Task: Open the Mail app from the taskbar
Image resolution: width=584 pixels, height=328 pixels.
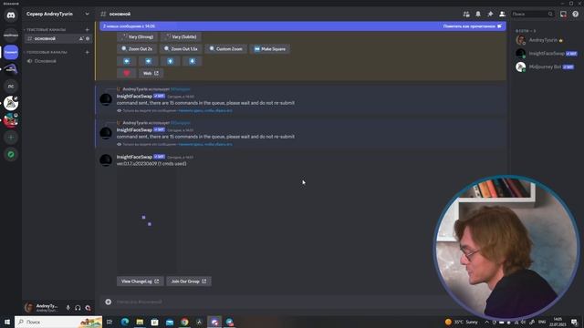Action: (x=170, y=322)
